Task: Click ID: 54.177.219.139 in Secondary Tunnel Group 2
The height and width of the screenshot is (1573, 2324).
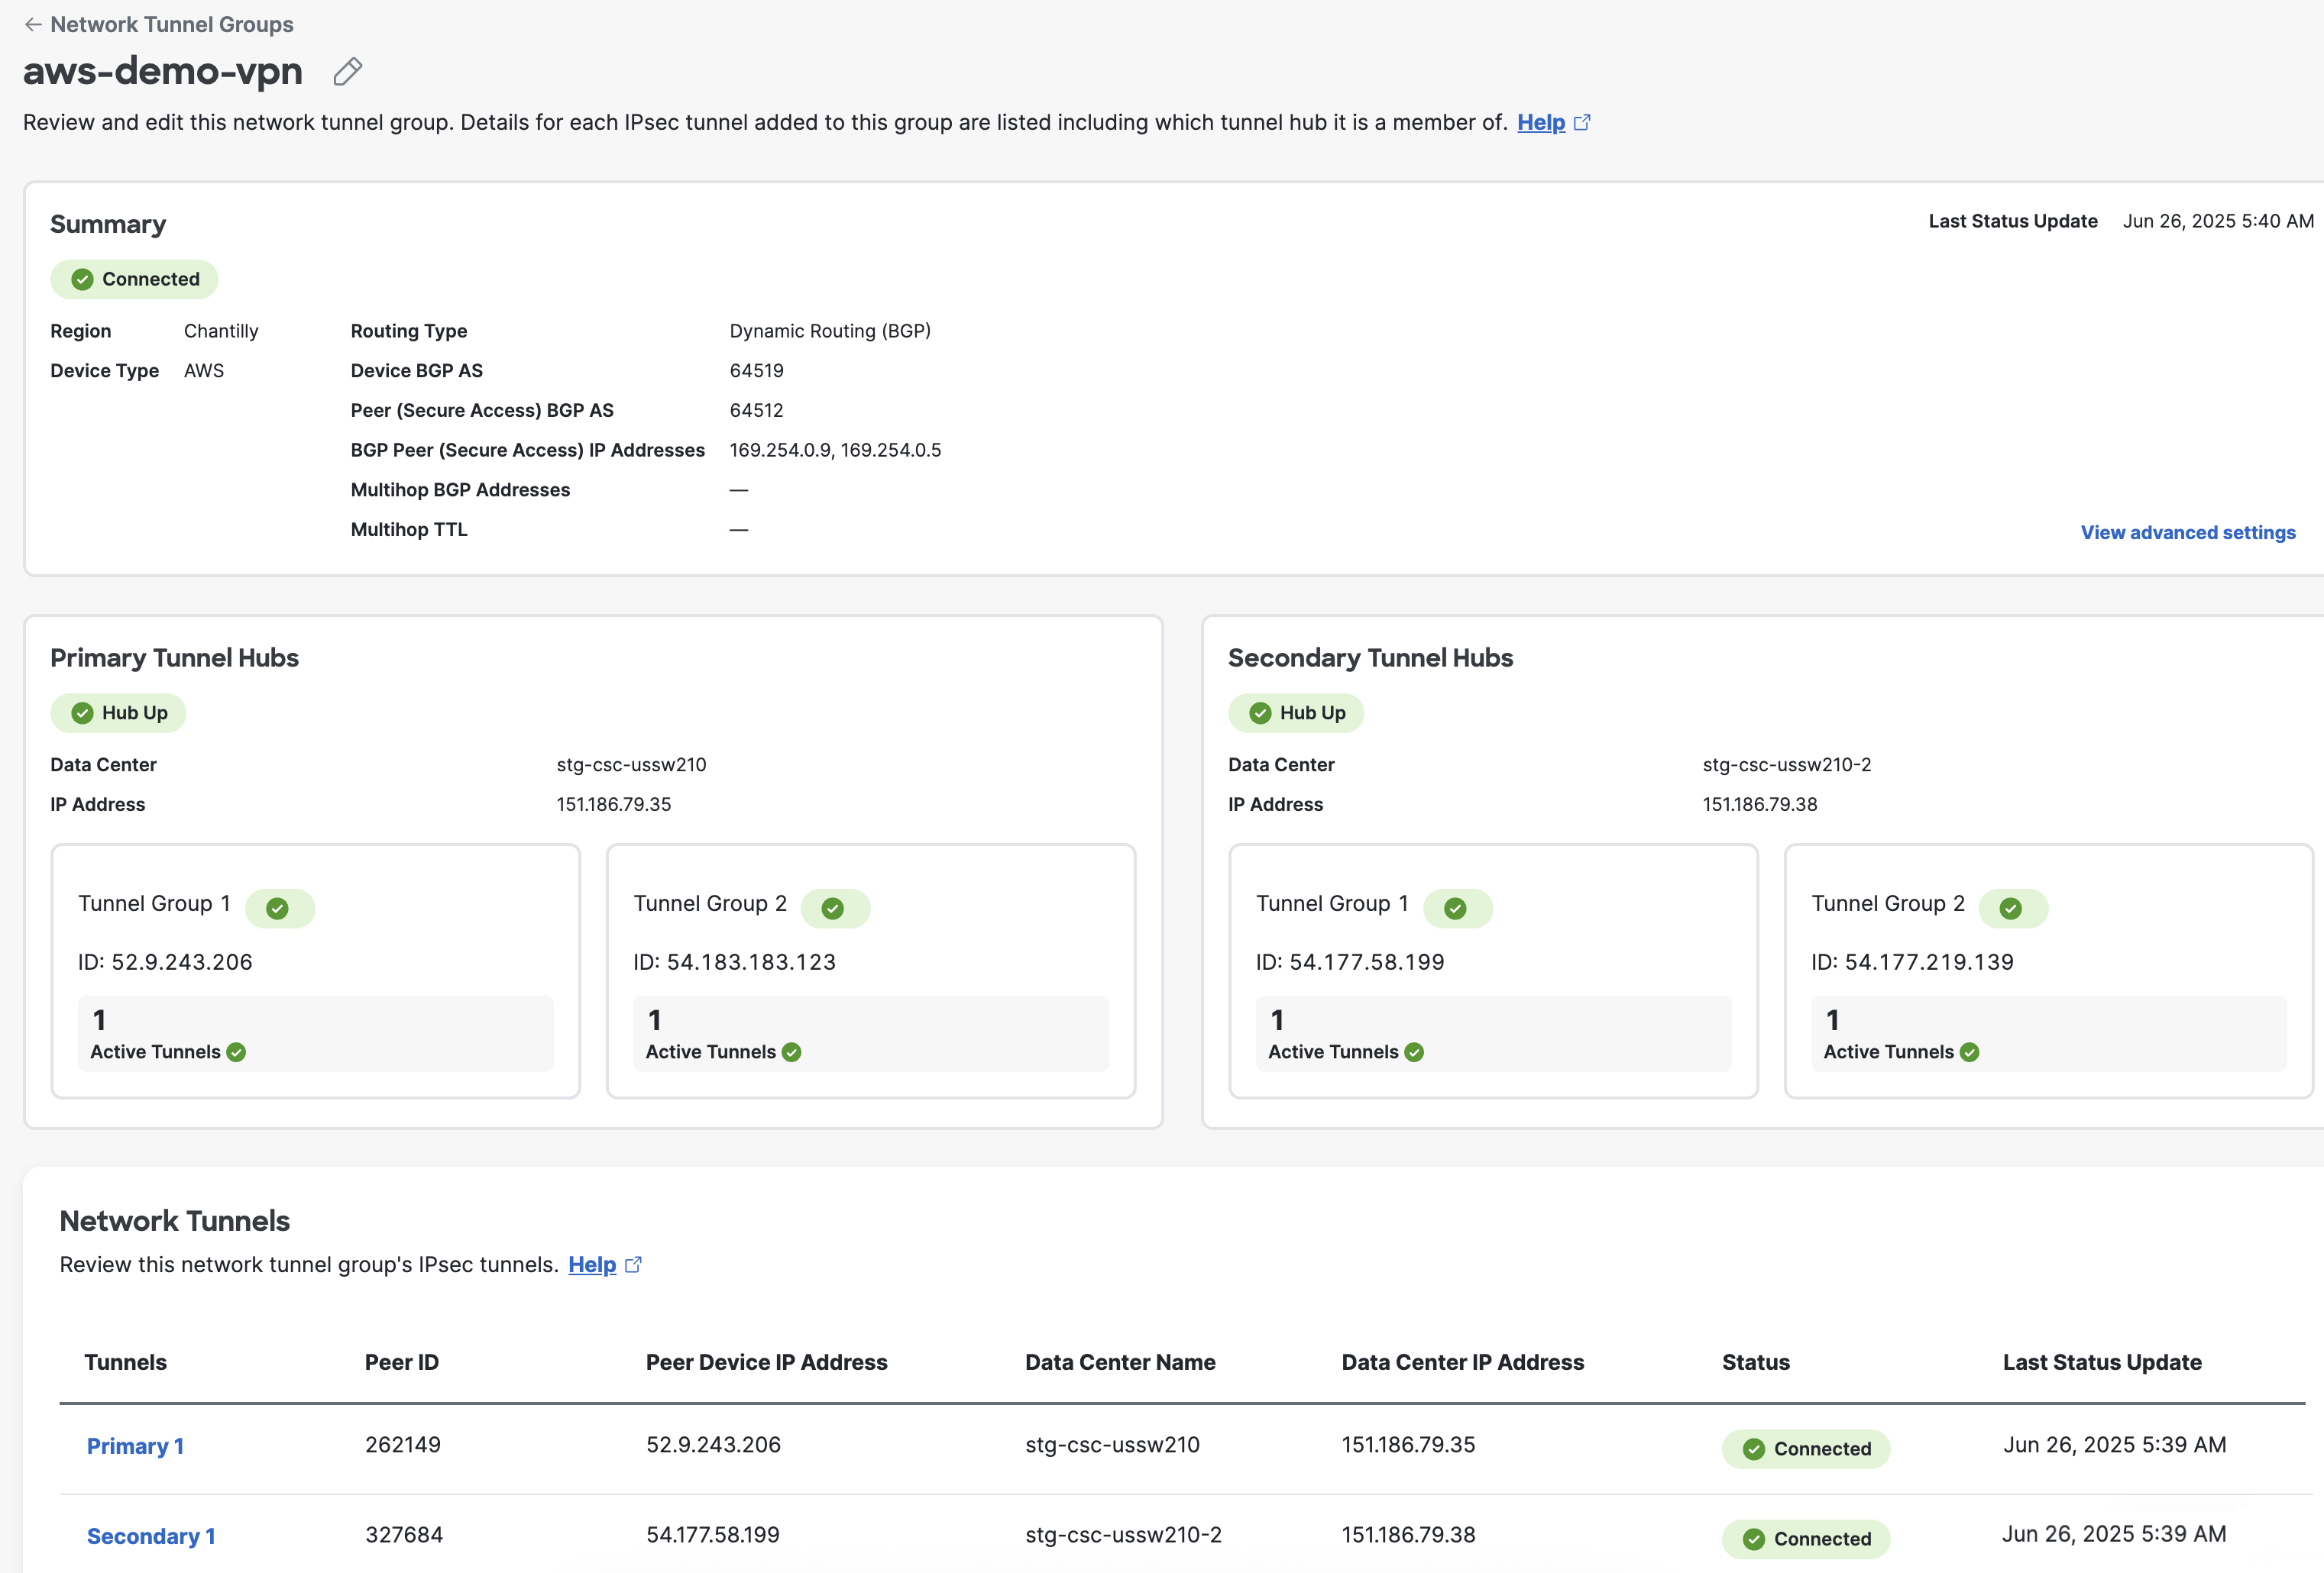Action: click(x=1912, y=961)
